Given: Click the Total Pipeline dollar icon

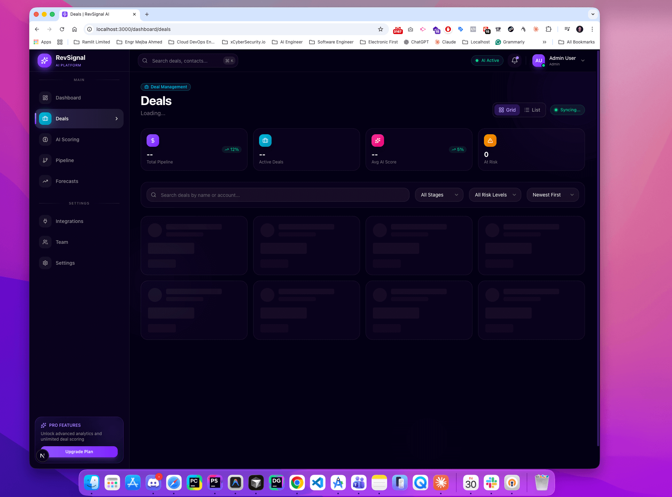Looking at the screenshot, I should click(153, 141).
